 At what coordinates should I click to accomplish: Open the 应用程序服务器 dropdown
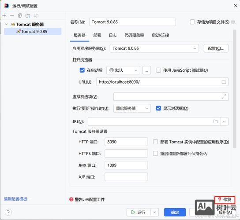(154, 48)
